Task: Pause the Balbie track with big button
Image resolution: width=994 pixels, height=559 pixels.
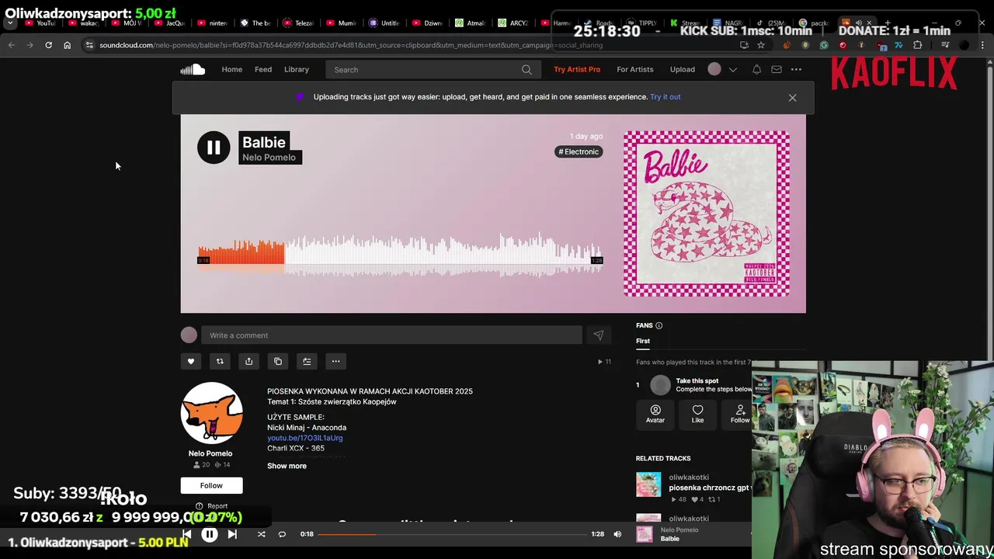Action: [214, 148]
